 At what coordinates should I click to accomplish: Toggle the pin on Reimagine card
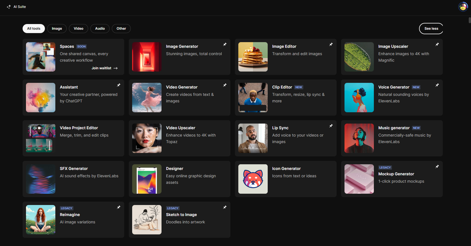[119, 207]
